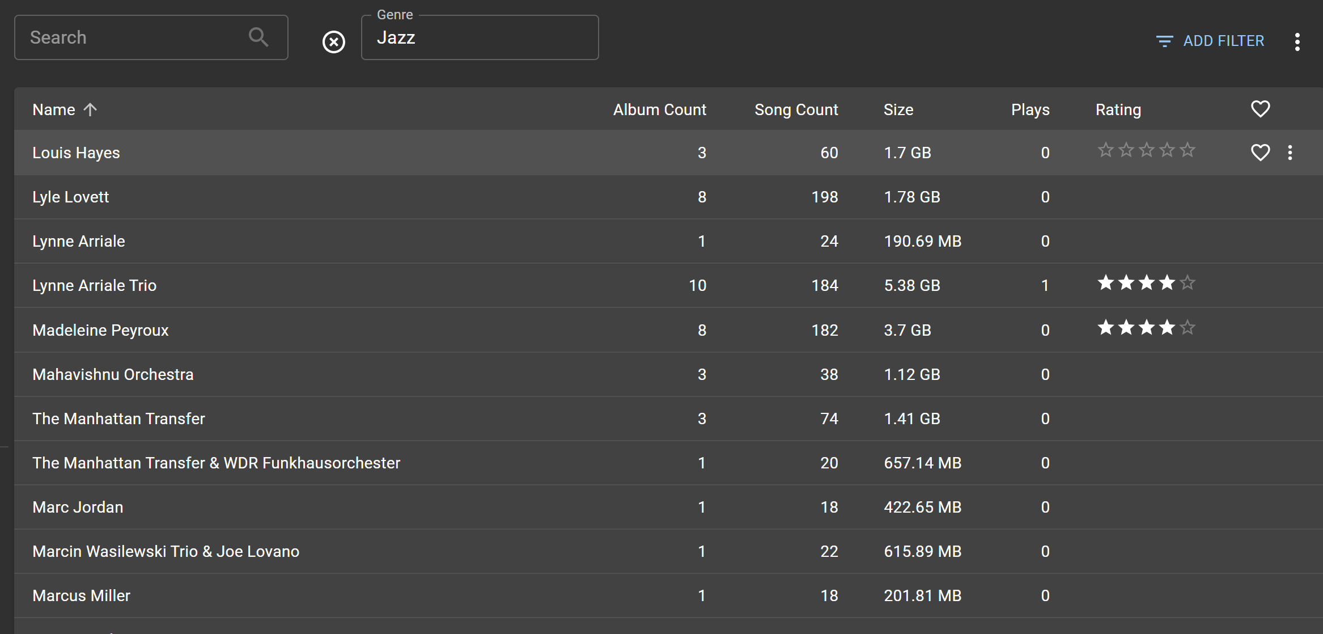Sort by Album Count column

pos(659,109)
